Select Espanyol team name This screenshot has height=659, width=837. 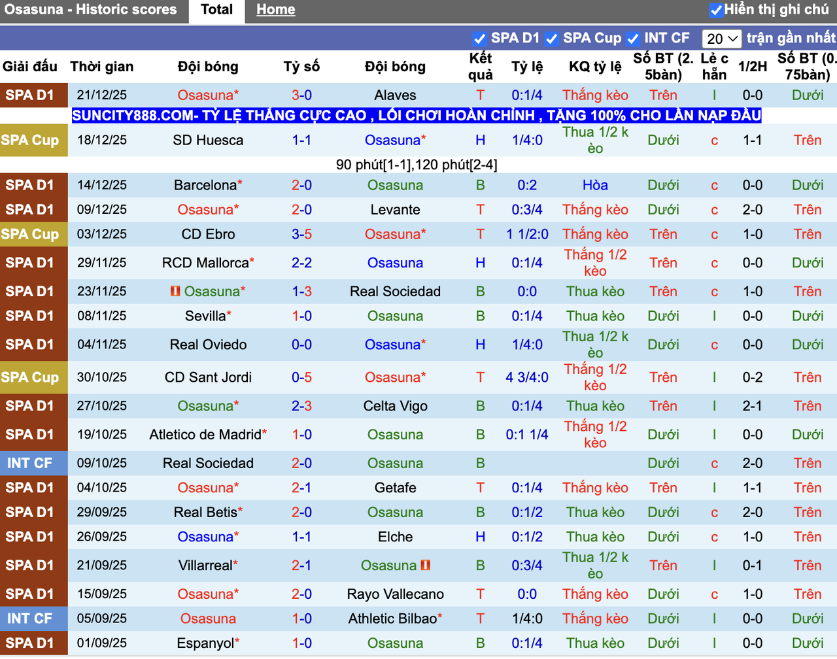(x=205, y=643)
